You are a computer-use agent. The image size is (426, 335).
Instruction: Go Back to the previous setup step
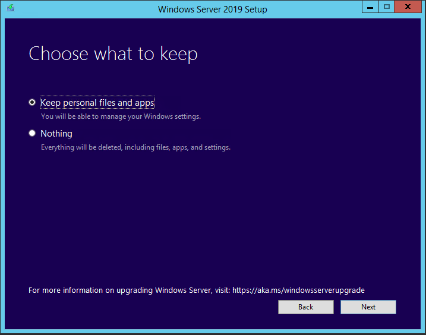click(x=305, y=307)
